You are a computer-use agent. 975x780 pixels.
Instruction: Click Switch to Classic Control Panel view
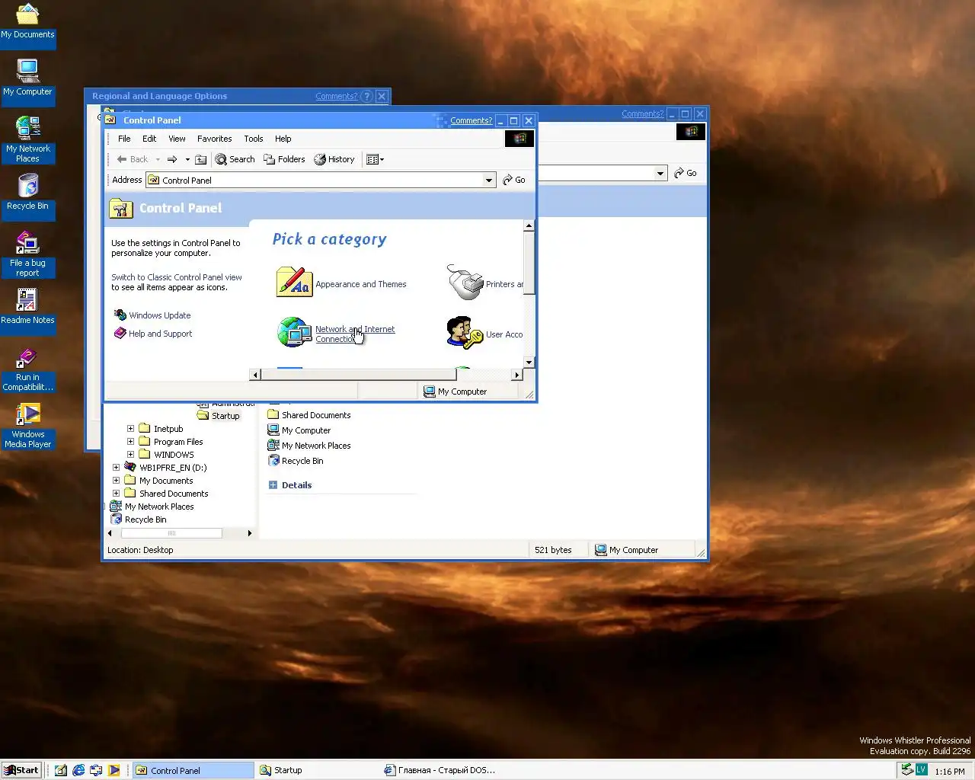pyautogui.click(x=177, y=277)
